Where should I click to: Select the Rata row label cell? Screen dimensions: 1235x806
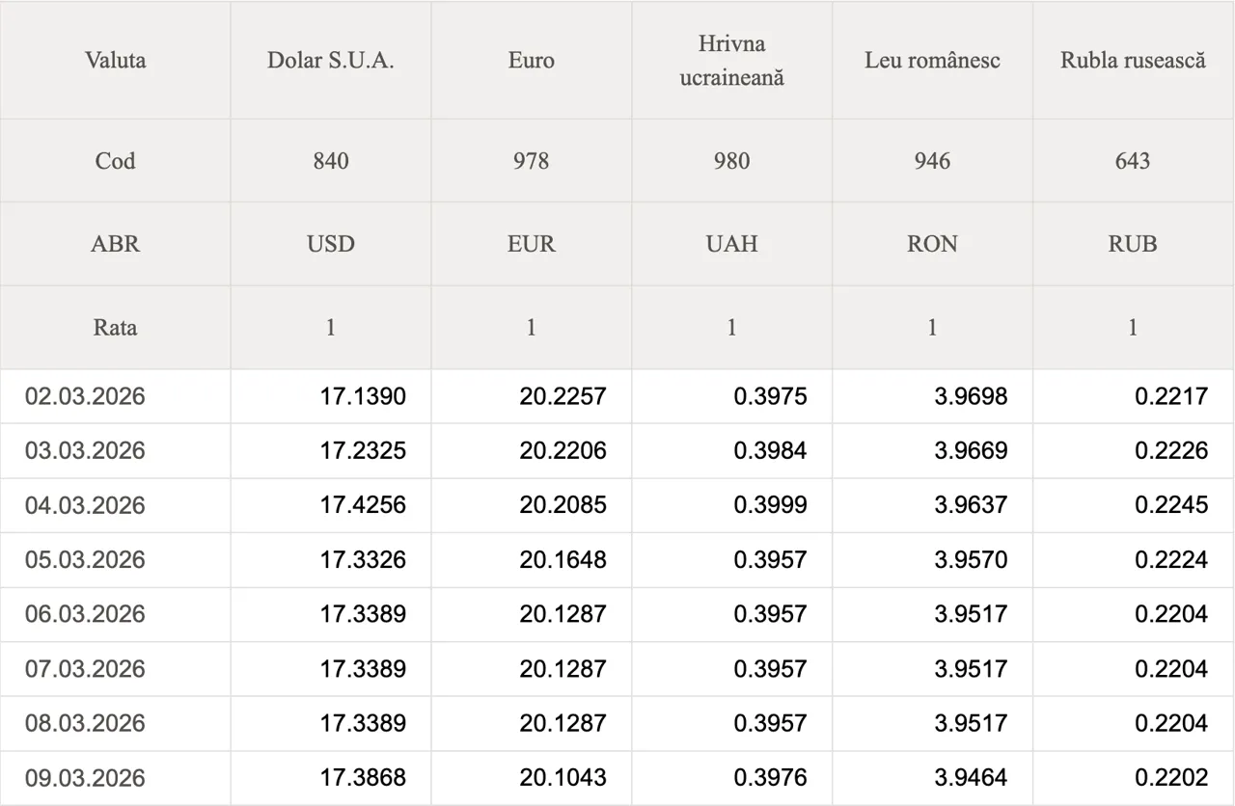[116, 328]
